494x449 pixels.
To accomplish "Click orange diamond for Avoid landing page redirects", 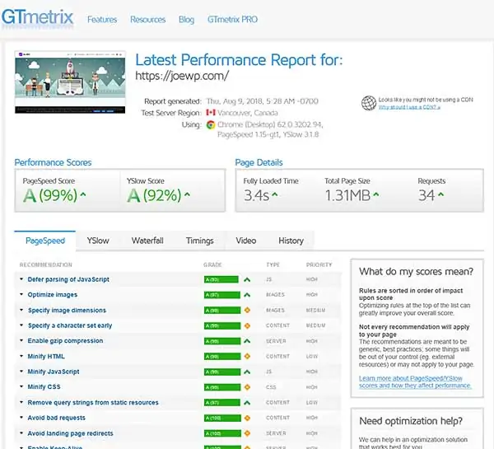I will coord(247,433).
